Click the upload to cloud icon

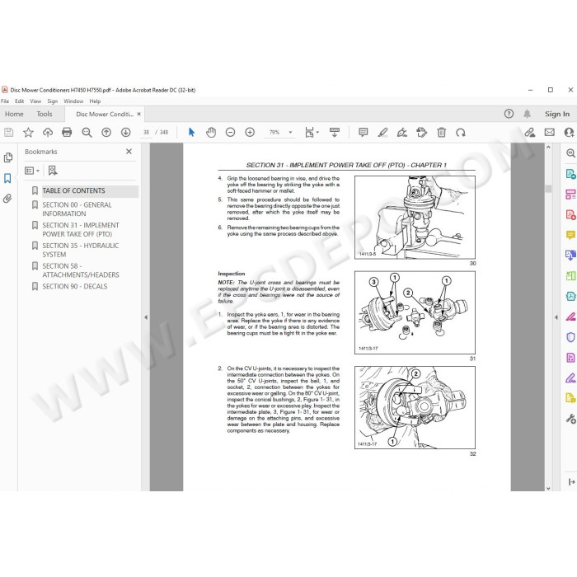click(48, 133)
